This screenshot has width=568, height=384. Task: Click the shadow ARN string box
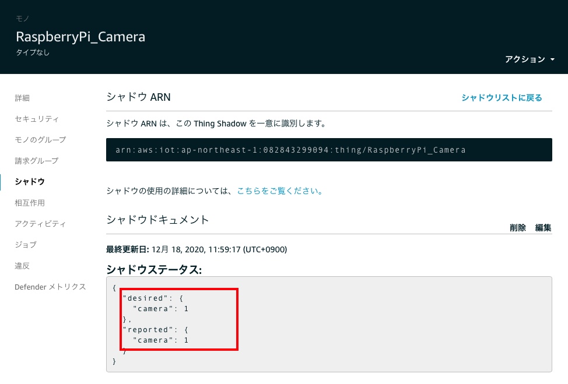(x=329, y=150)
